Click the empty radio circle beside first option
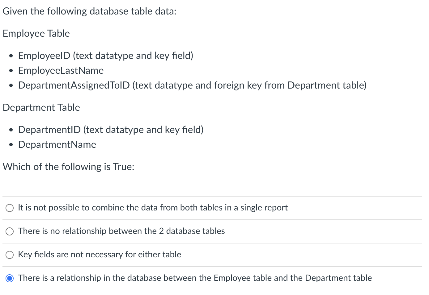This screenshot has width=429, height=295. coord(10,208)
